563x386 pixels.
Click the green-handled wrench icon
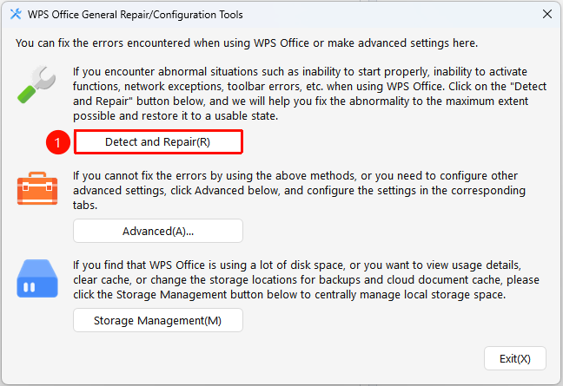tap(36, 85)
